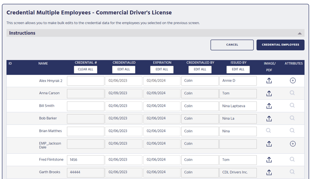This screenshot has height=179, width=311.
Task: Select the NAME column header
Action: pos(43,64)
